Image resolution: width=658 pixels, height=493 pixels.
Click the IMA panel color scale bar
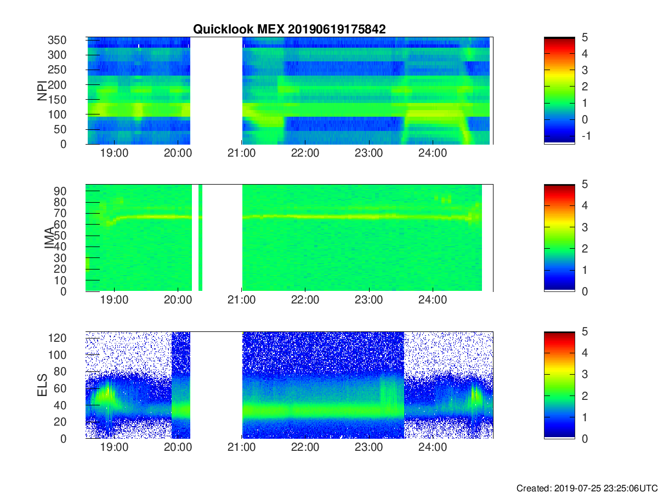click(559, 238)
